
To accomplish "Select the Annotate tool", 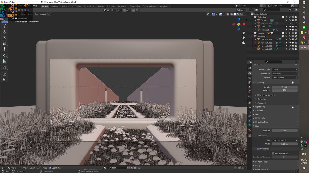I will (4, 56).
